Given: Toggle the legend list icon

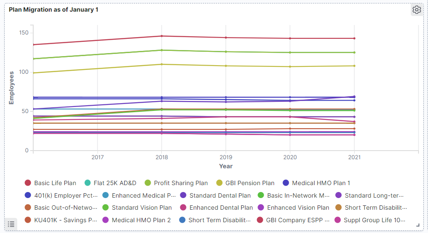Looking at the screenshot, I should pyautogui.click(x=11, y=224).
